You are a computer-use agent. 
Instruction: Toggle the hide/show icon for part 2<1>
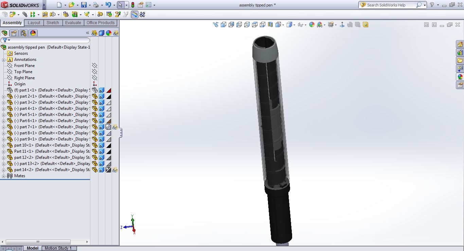pos(95,96)
